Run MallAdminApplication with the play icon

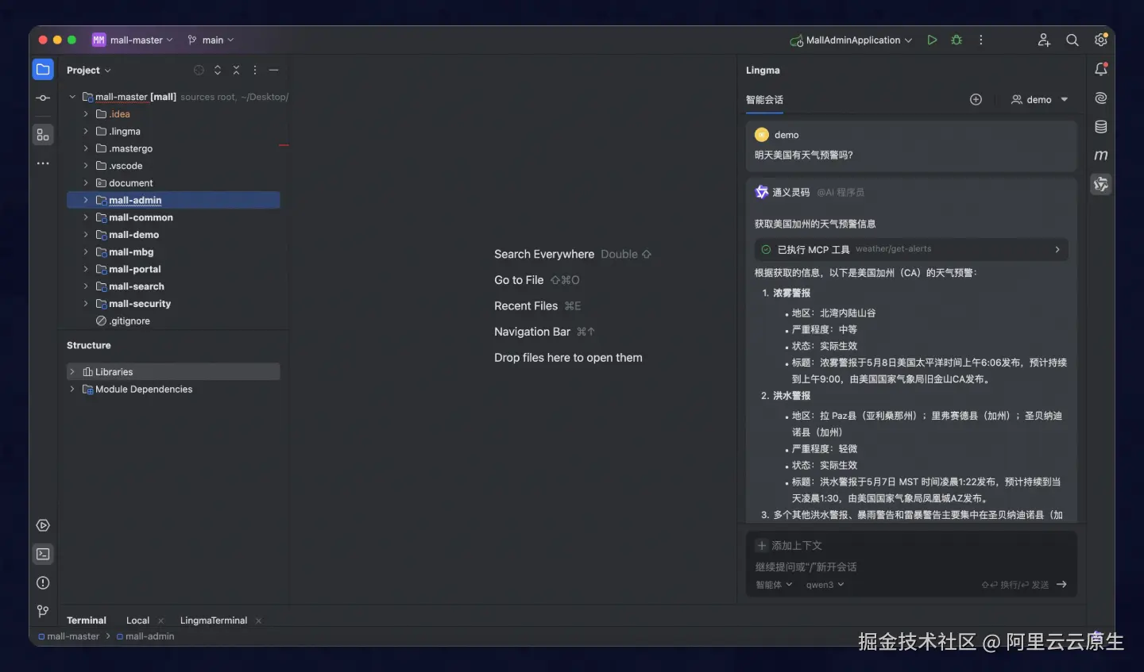pos(932,40)
